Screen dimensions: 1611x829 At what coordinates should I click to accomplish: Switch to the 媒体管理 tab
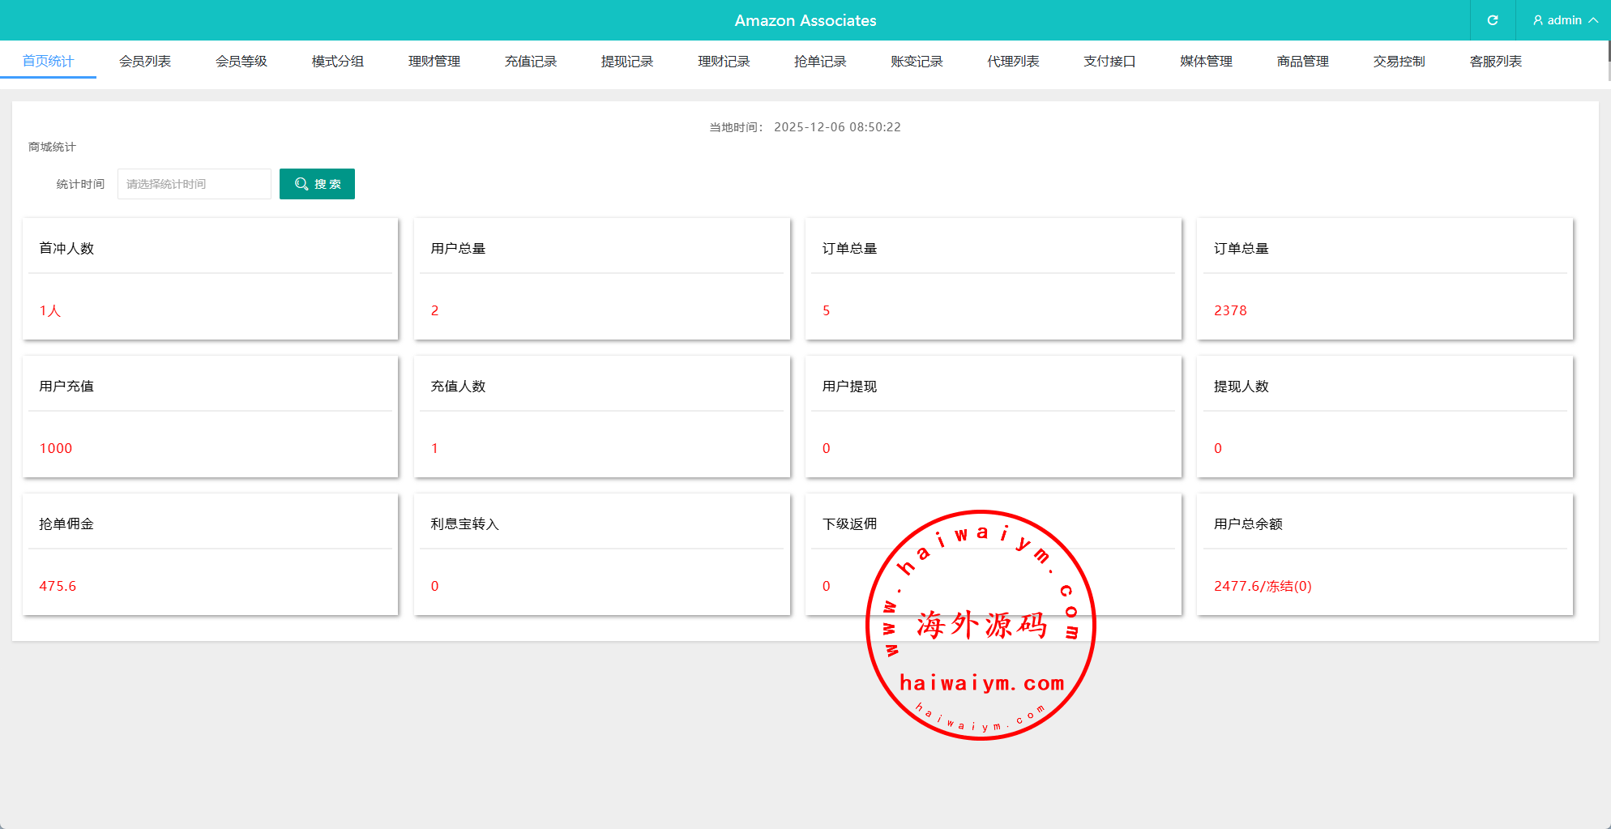pos(1206,62)
